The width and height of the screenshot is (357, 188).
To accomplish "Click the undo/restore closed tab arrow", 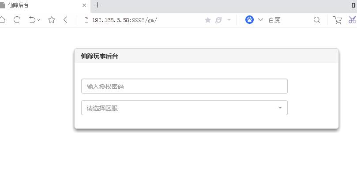I will [32, 20].
